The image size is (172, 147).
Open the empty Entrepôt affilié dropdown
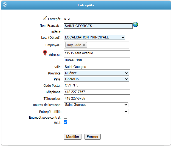click(96, 112)
